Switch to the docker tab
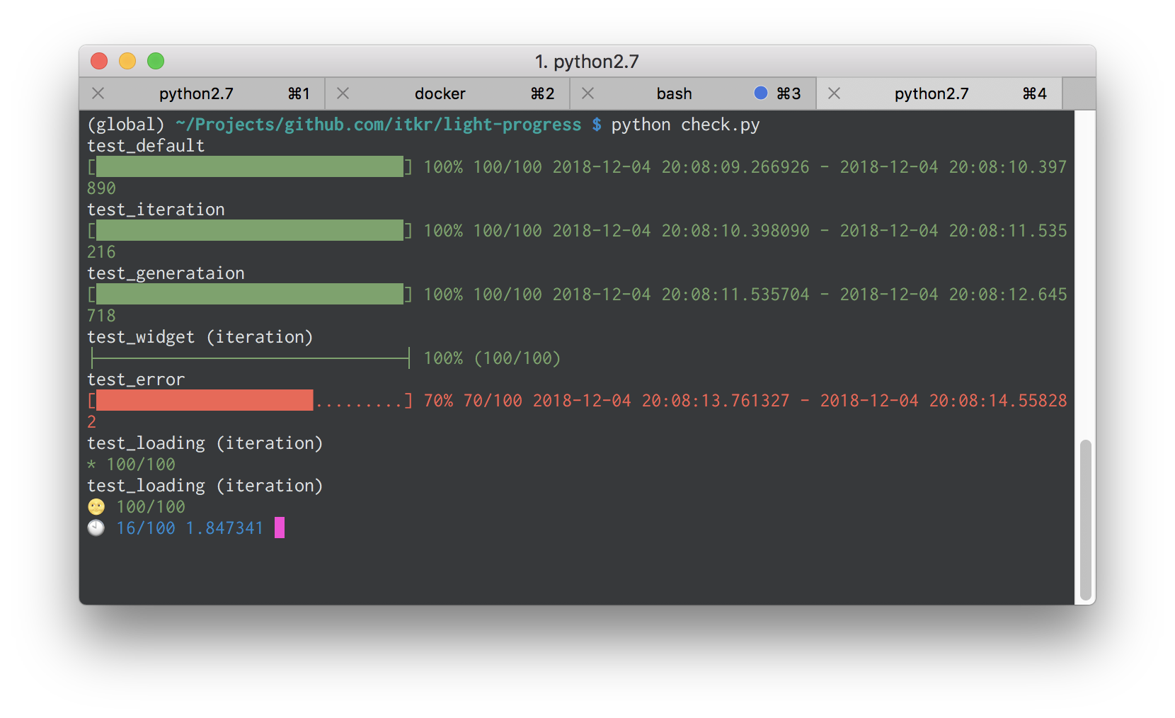Viewport: 1175px width, 718px height. [440, 93]
